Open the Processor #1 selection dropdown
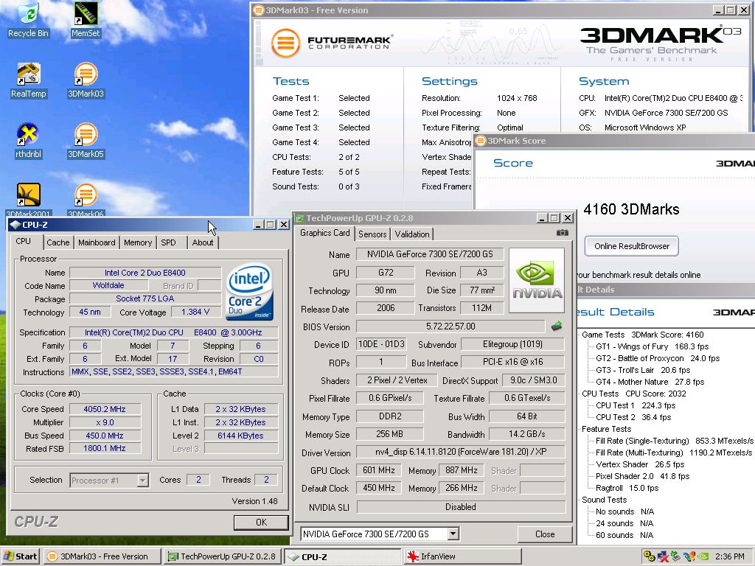 (x=142, y=481)
